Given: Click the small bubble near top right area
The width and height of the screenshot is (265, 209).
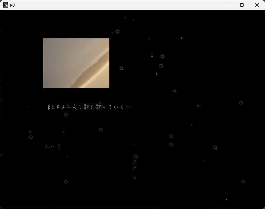Looking at the screenshot, I should tap(182, 38).
